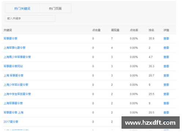Click 查看 in the 上海 军事夏令营 row
This screenshot has width=183, height=132.
tap(166, 75)
